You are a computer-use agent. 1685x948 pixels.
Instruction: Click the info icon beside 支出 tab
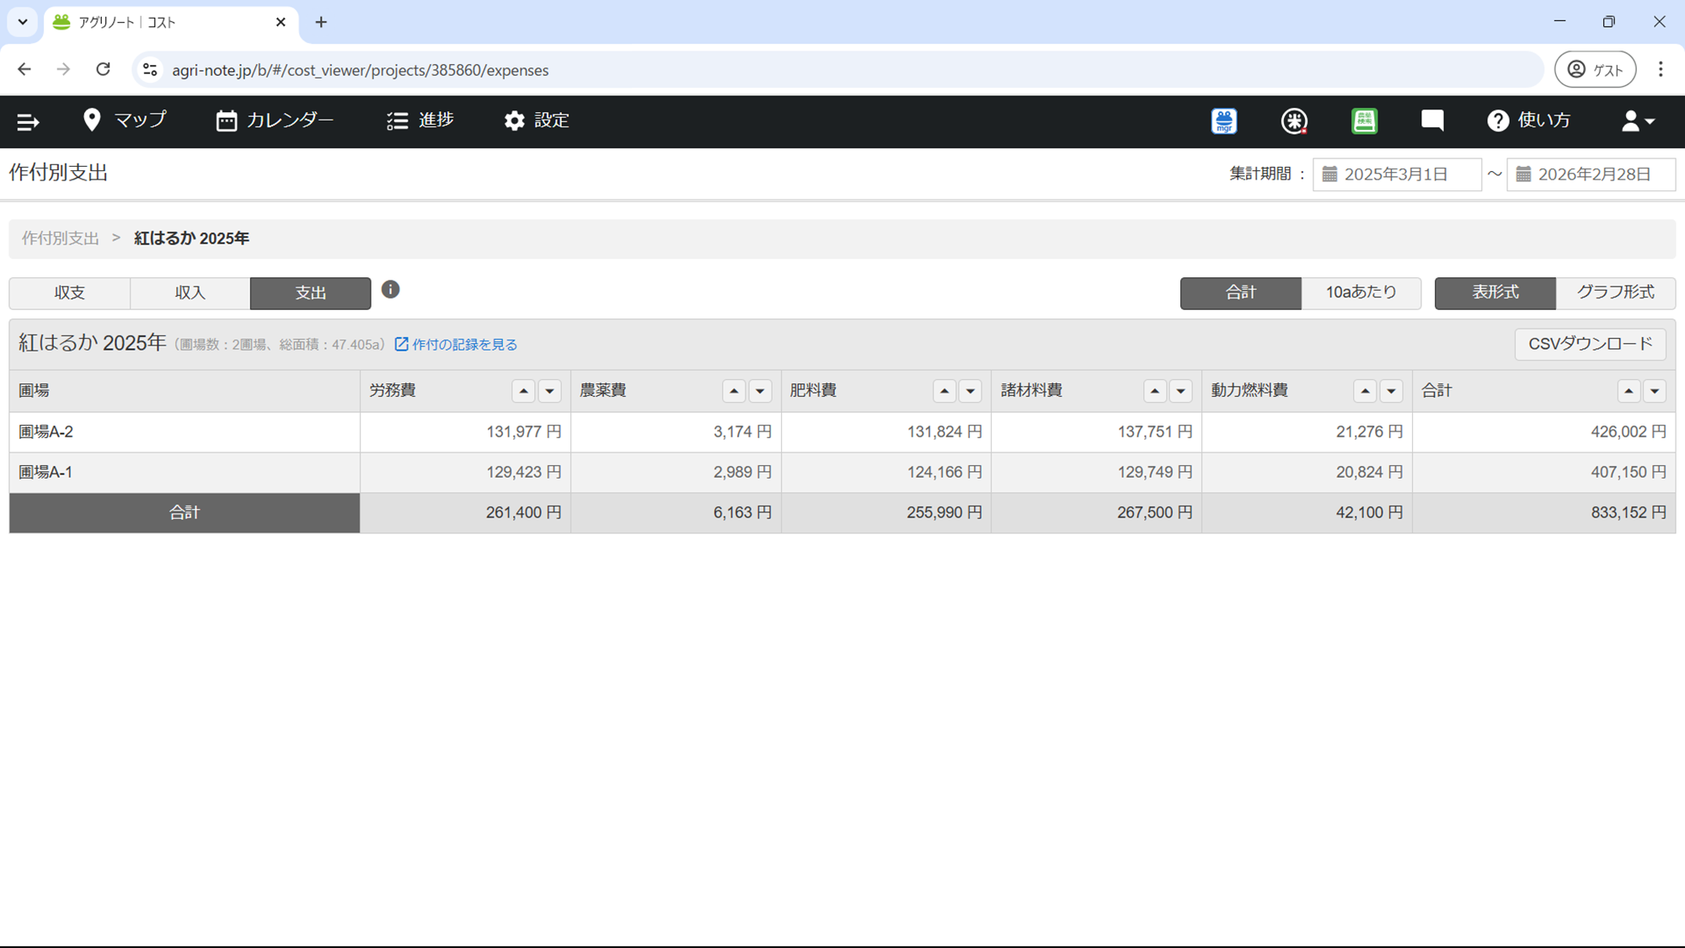390,290
